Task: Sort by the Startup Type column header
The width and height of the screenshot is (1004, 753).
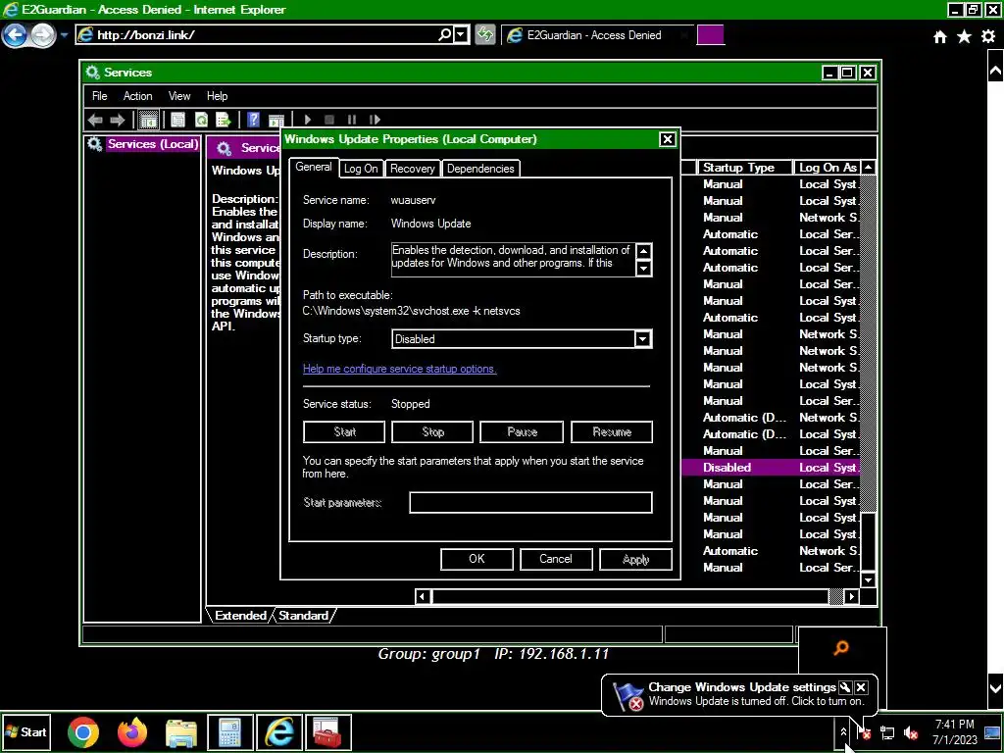Action: point(745,167)
